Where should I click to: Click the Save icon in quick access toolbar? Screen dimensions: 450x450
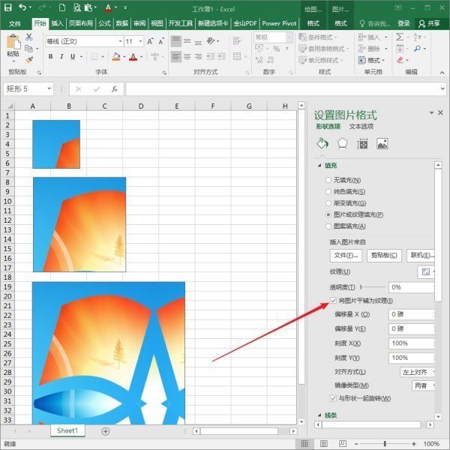point(7,7)
